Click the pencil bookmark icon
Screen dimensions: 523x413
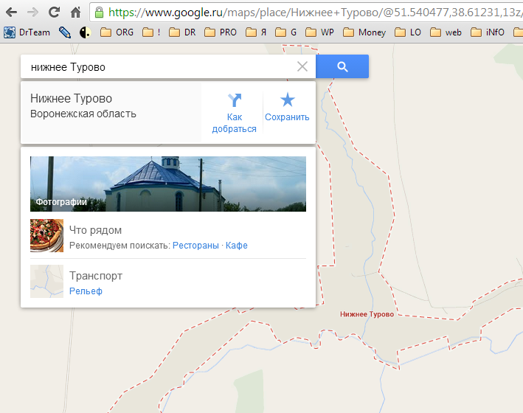(65, 32)
